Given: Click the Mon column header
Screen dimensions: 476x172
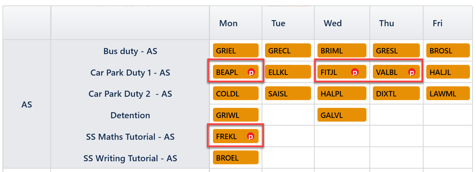Looking at the screenshot, I should pyautogui.click(x=228, y=23).
